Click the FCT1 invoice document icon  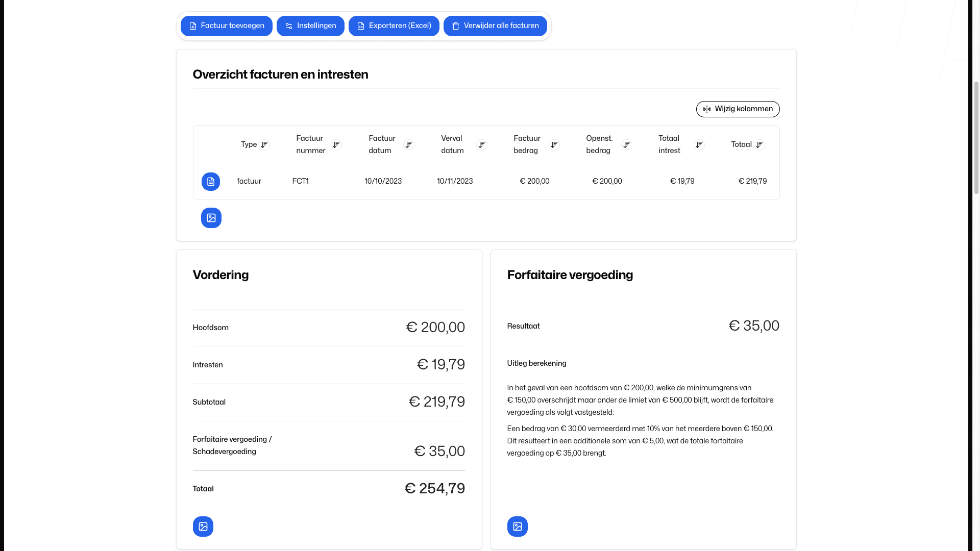pos(210,182)
